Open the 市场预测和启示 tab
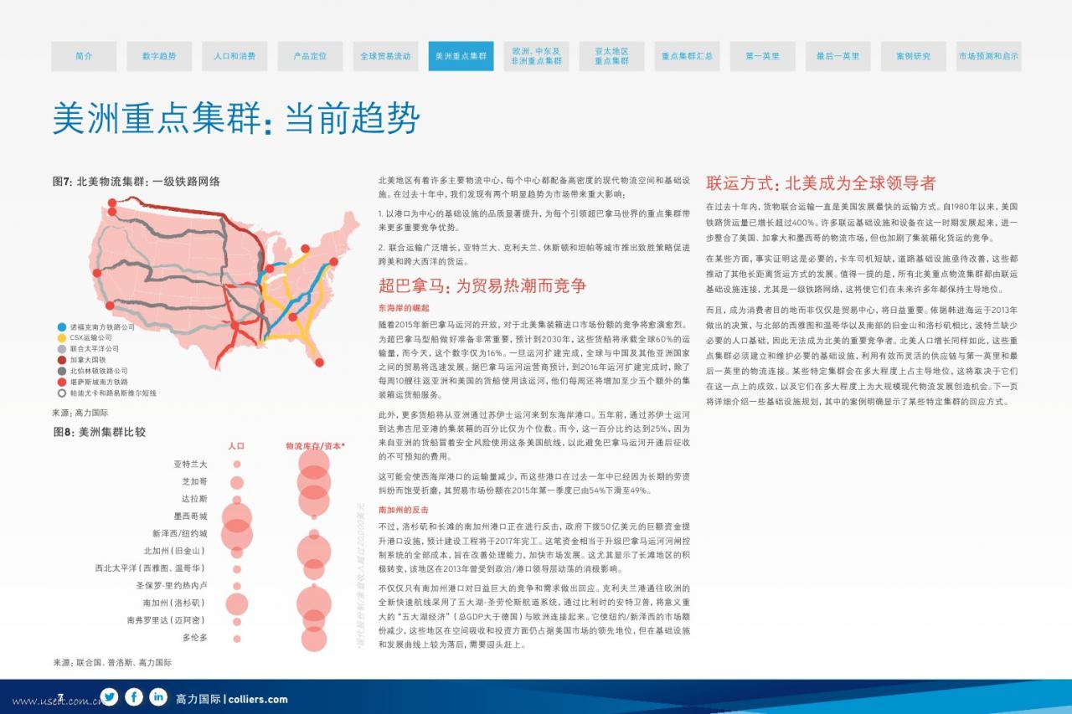Image resolution: width=1072 pixels, height=714 pixels. click(x=988, y=56)
